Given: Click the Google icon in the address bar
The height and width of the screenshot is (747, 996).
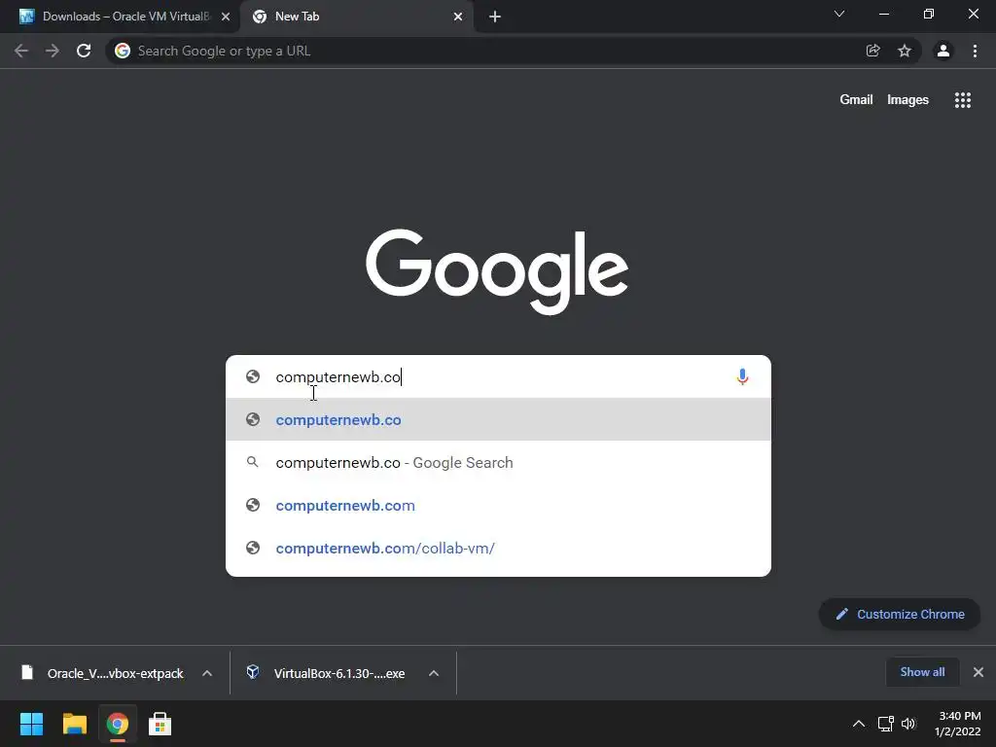Looking at the screenshot, I should tap(123, 51).
